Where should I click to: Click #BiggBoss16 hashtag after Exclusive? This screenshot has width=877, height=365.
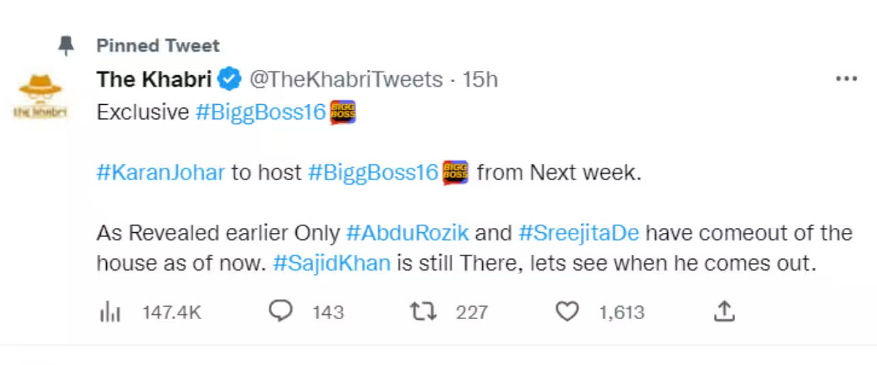click(260, 112)
